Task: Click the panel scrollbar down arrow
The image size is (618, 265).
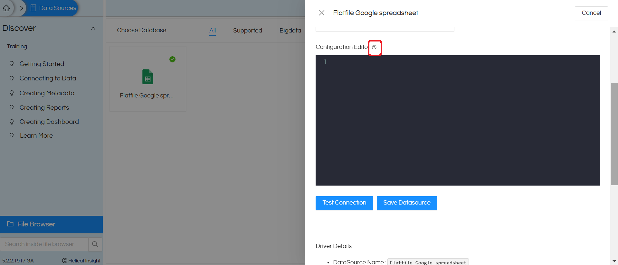Action: (x=614, y=261)
